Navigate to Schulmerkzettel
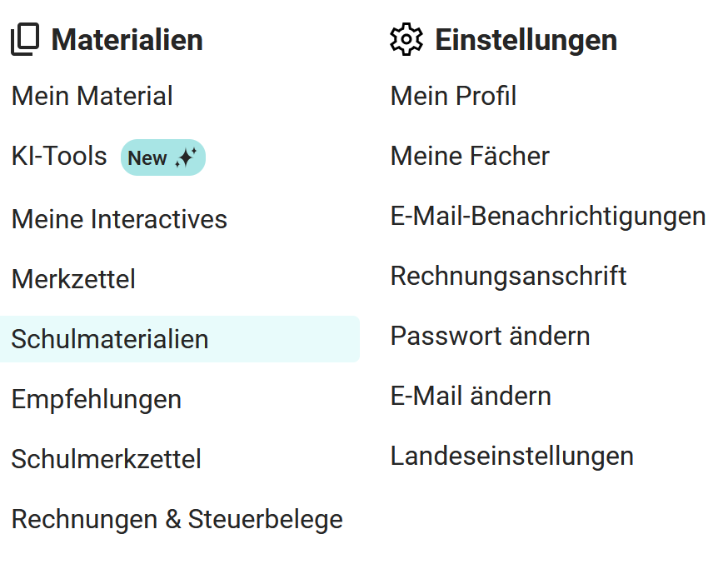Screen dimensions: 708x569 (106, 460)
